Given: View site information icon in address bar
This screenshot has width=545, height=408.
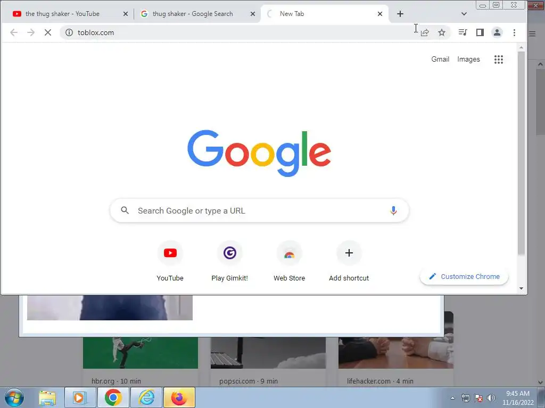Looking at the screenshot, I should 69,32.
